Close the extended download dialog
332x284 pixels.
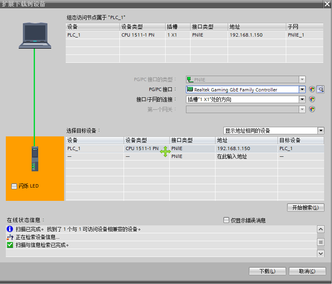click(x=327, y=4)
